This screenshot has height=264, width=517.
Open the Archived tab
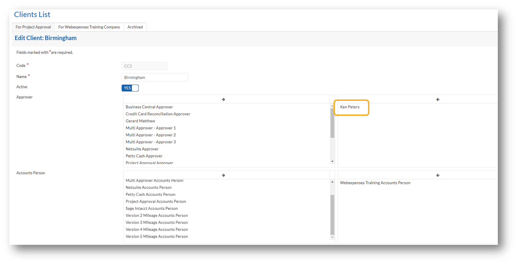tap(135, 27)
